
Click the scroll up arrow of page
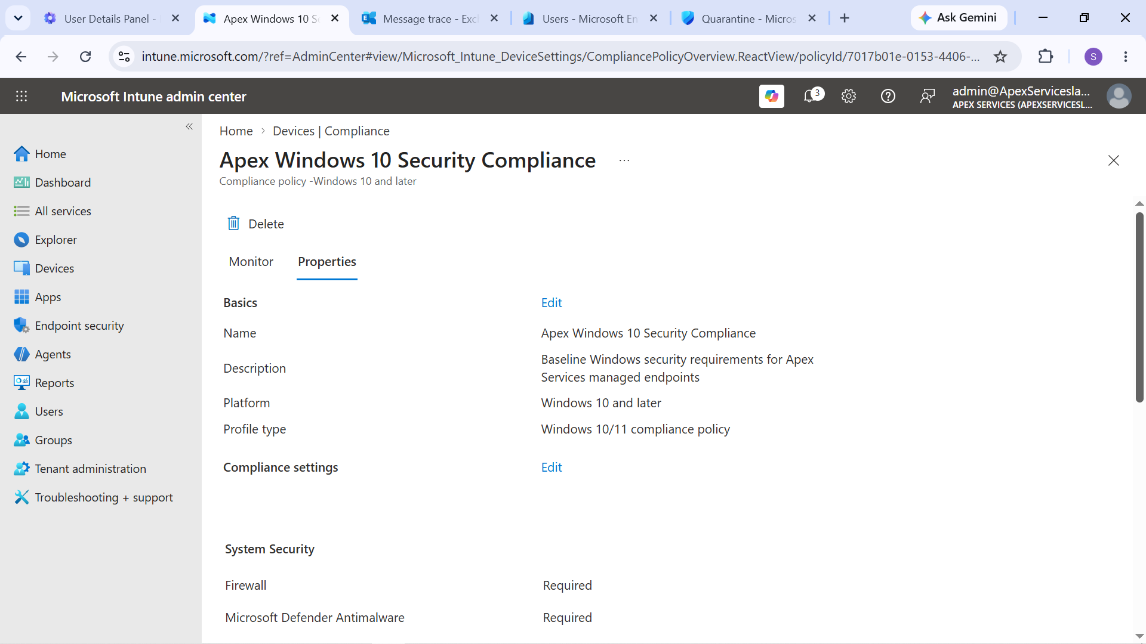click(x=1139, y=204)
